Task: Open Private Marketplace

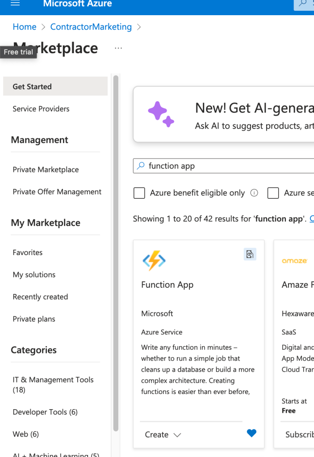Action: tap(46, 169)
